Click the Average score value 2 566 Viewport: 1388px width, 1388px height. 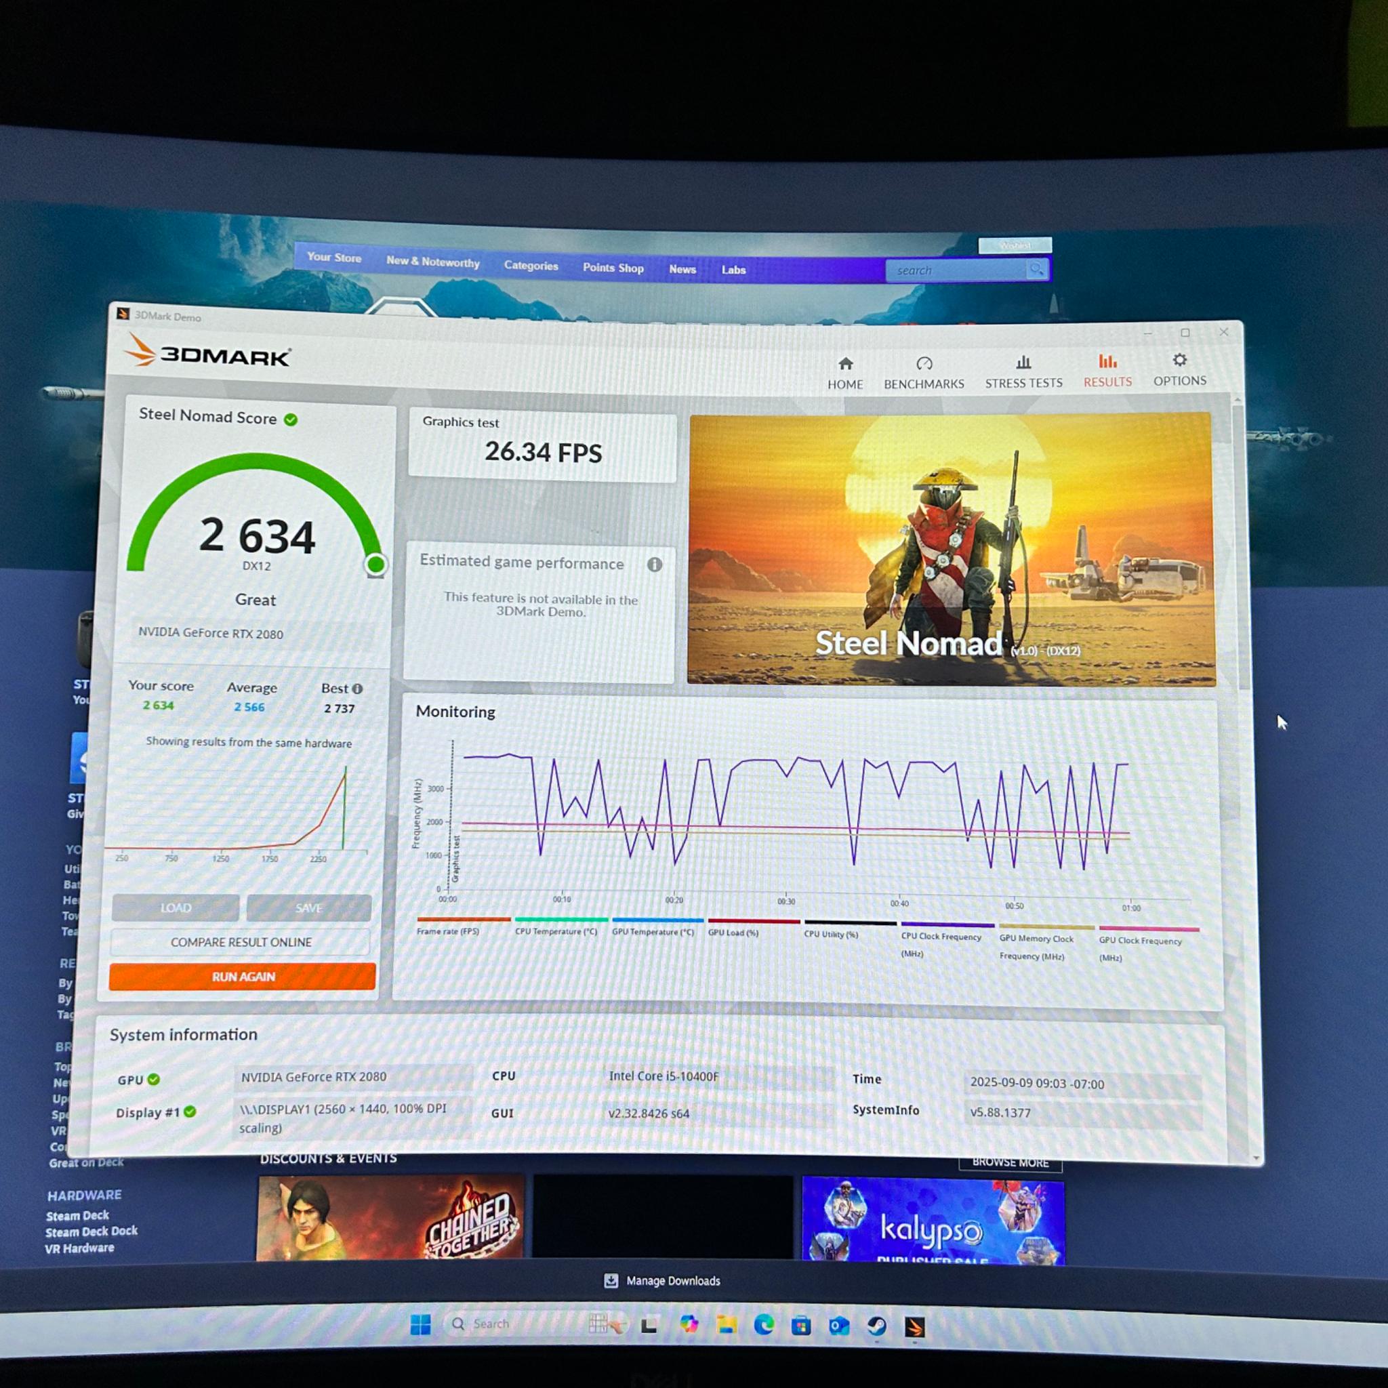pos(249,707)
